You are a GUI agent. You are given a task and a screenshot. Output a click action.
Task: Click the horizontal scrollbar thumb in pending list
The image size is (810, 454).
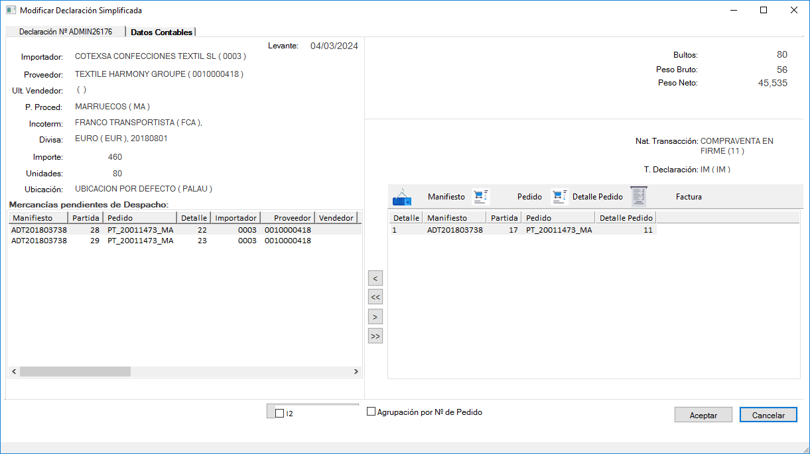[75, 372]
